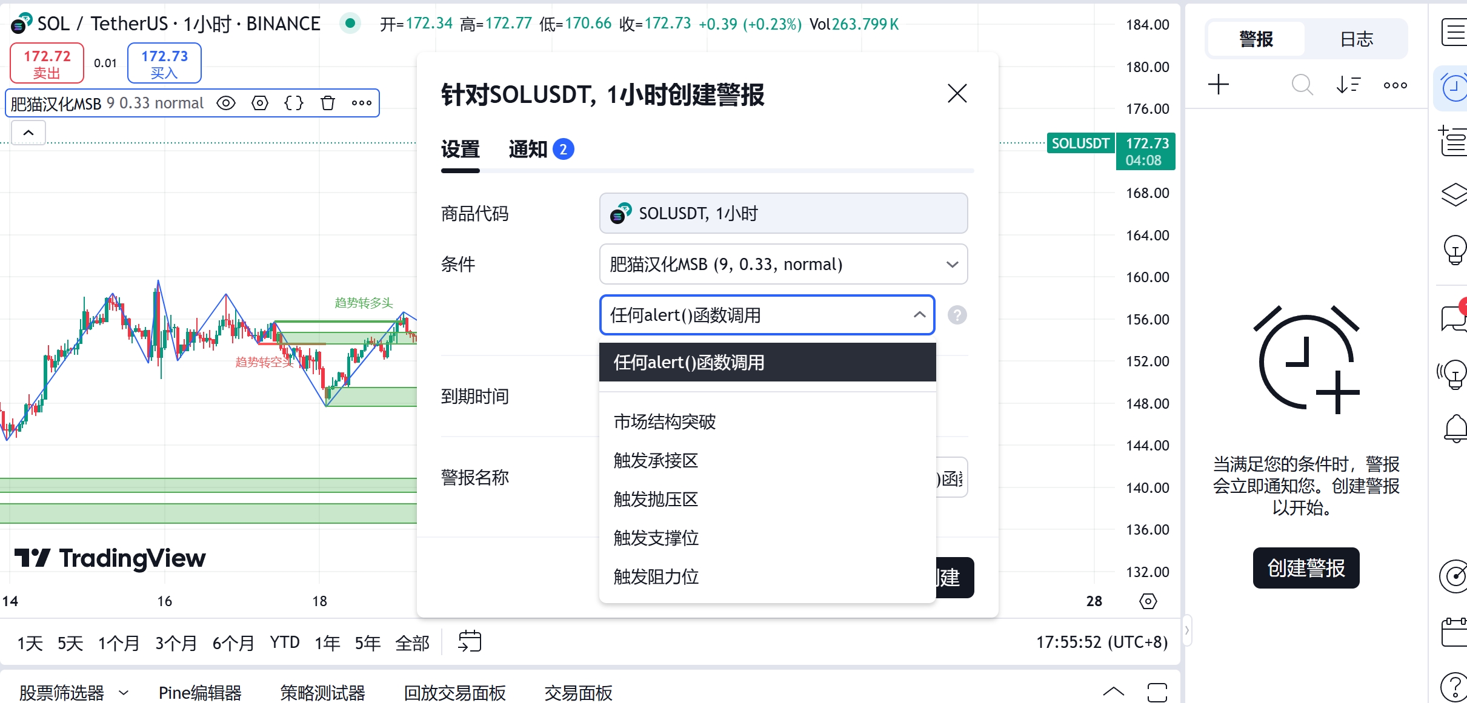This screenshot has width=1467, height=703.
Task: Click the 172.72 卖出 sell button
Action: pos(47,63)
